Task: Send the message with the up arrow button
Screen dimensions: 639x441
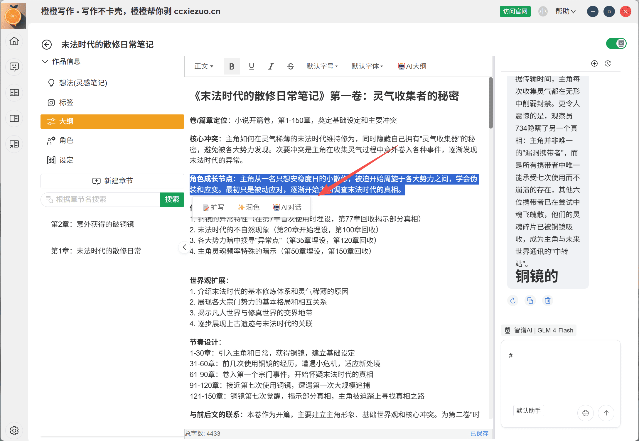Action: [x=606, y=413]
